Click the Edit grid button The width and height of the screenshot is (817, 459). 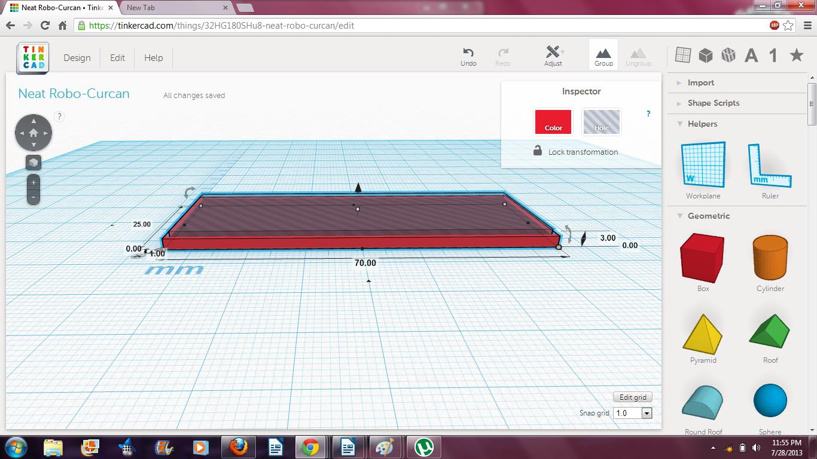point(632,397)
